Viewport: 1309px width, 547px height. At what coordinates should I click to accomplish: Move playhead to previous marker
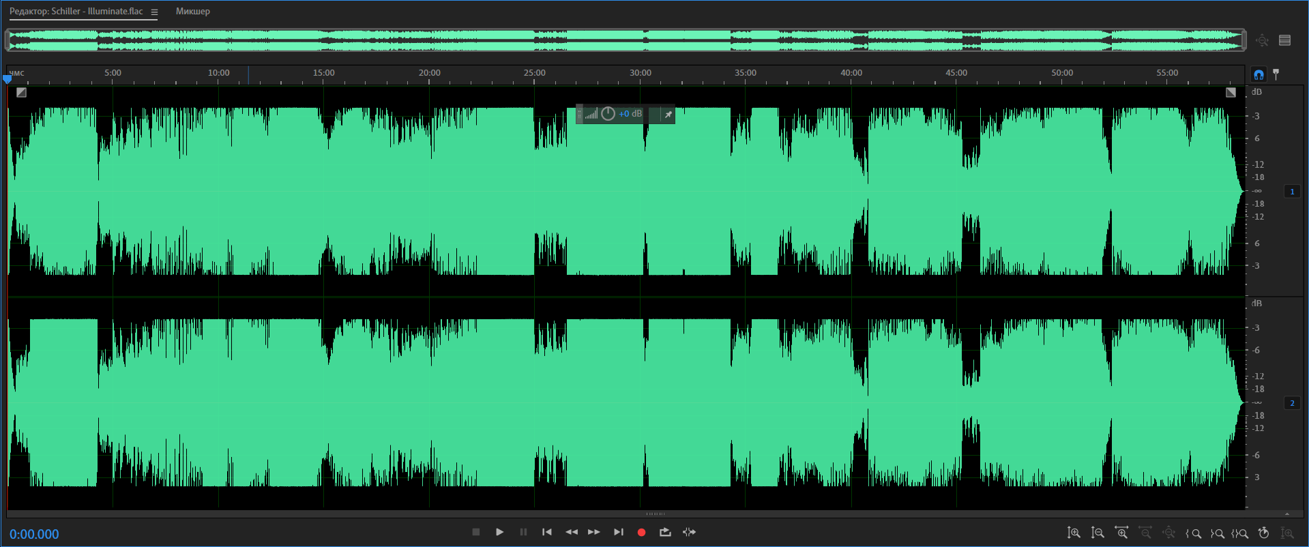point(547,532)
